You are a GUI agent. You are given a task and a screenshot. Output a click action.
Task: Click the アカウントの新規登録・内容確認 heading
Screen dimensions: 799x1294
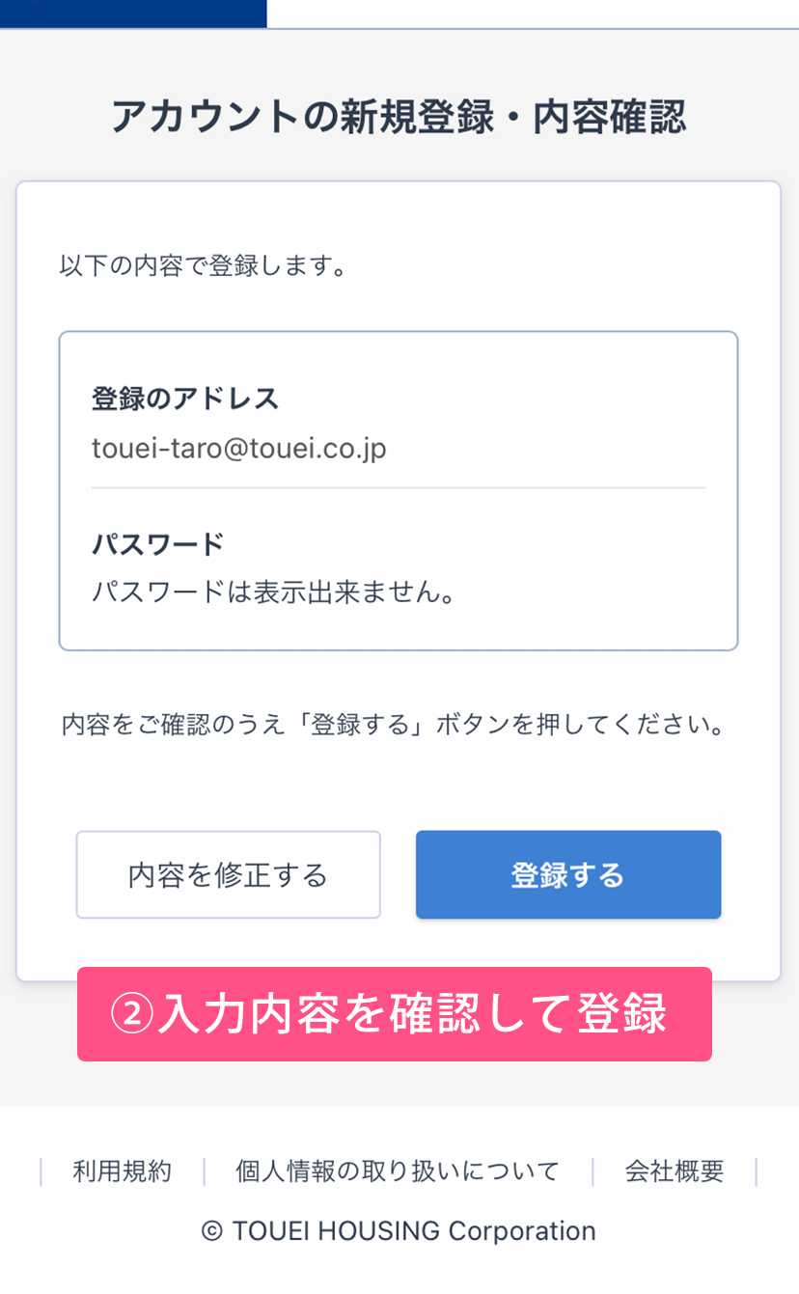399,117
